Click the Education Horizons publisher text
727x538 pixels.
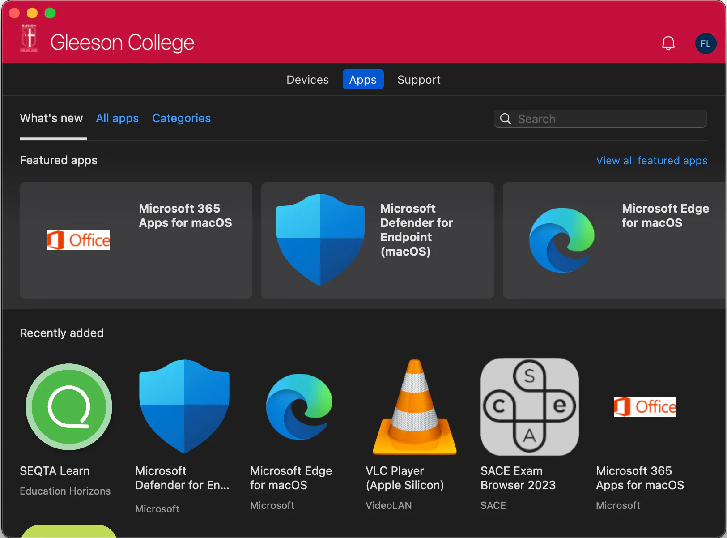point(65,491)
